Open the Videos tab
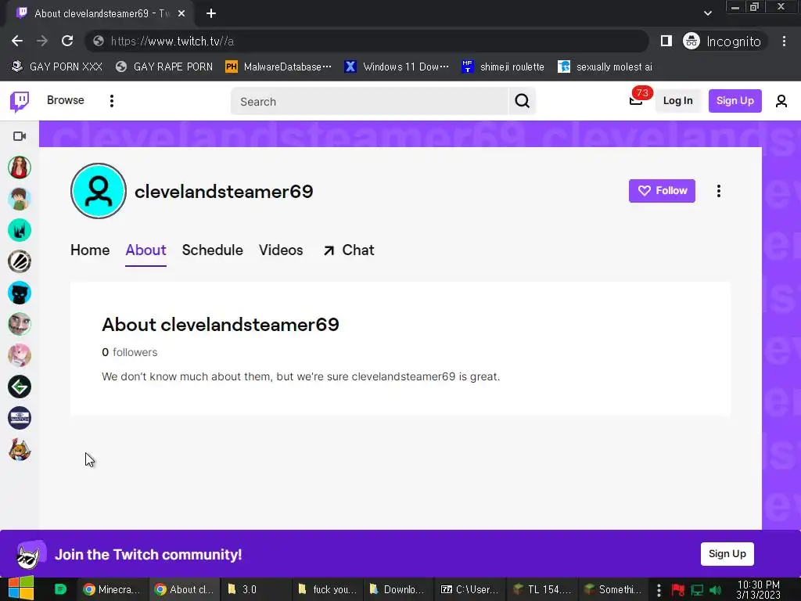 (281, 250)
